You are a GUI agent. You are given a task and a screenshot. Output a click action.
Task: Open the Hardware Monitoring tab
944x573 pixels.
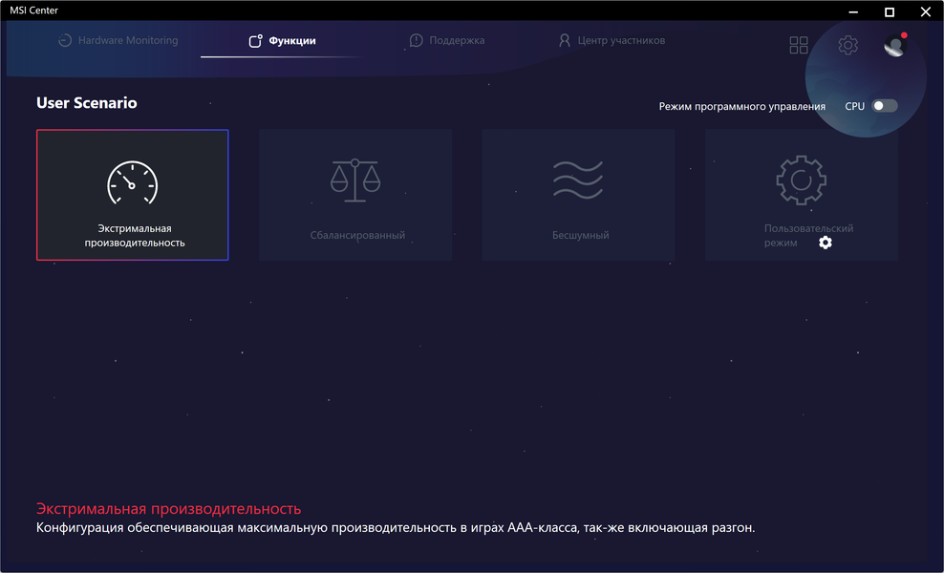tap(118, 40)
